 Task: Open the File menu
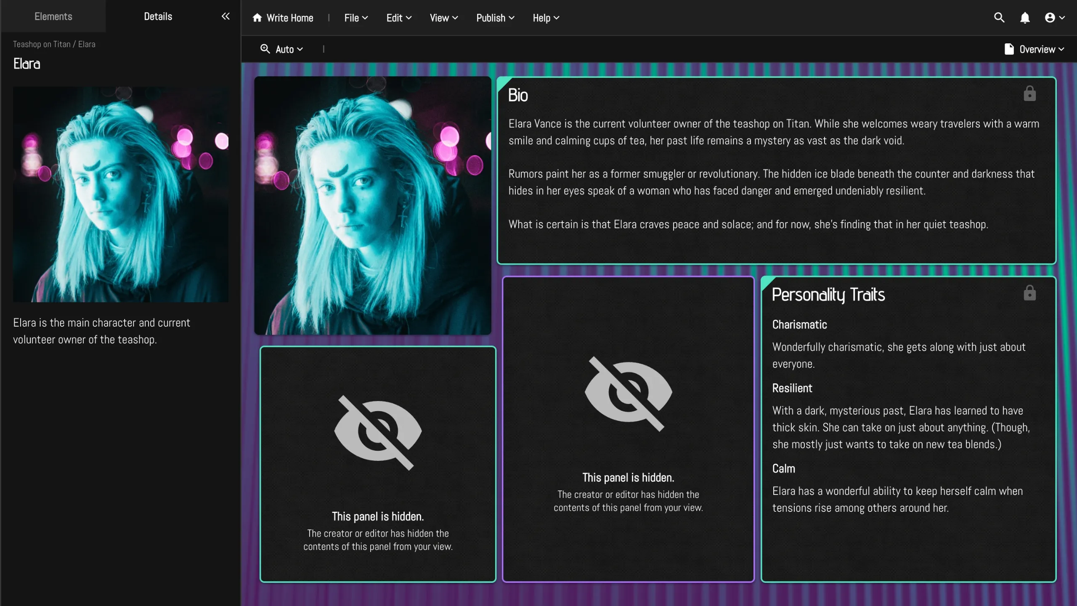(x=356, y=18)
